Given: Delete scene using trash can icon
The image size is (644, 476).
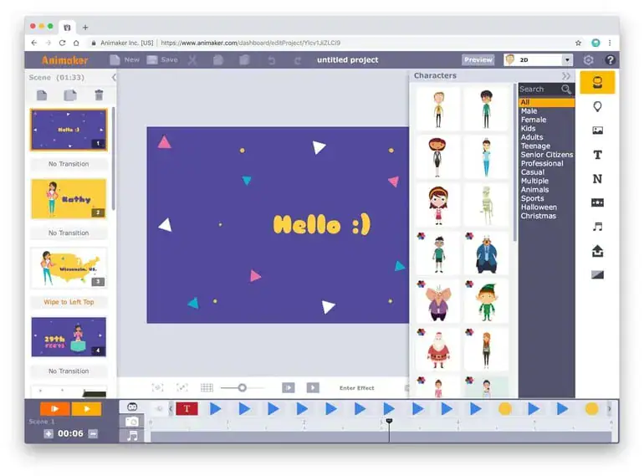Looking at the screenshot, I should point(99,95).
